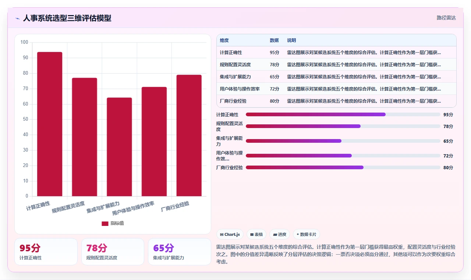Click the 集成与扩展能力 progress bar
The image size is (471, 280).
click(343, 141)
